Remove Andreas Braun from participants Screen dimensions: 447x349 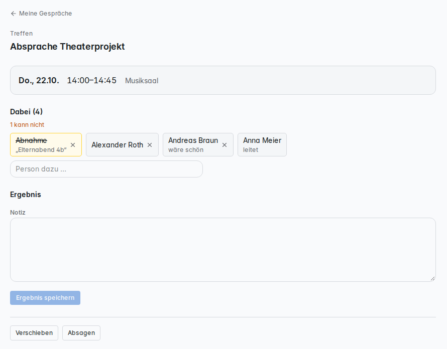click(x=225, y=145)
